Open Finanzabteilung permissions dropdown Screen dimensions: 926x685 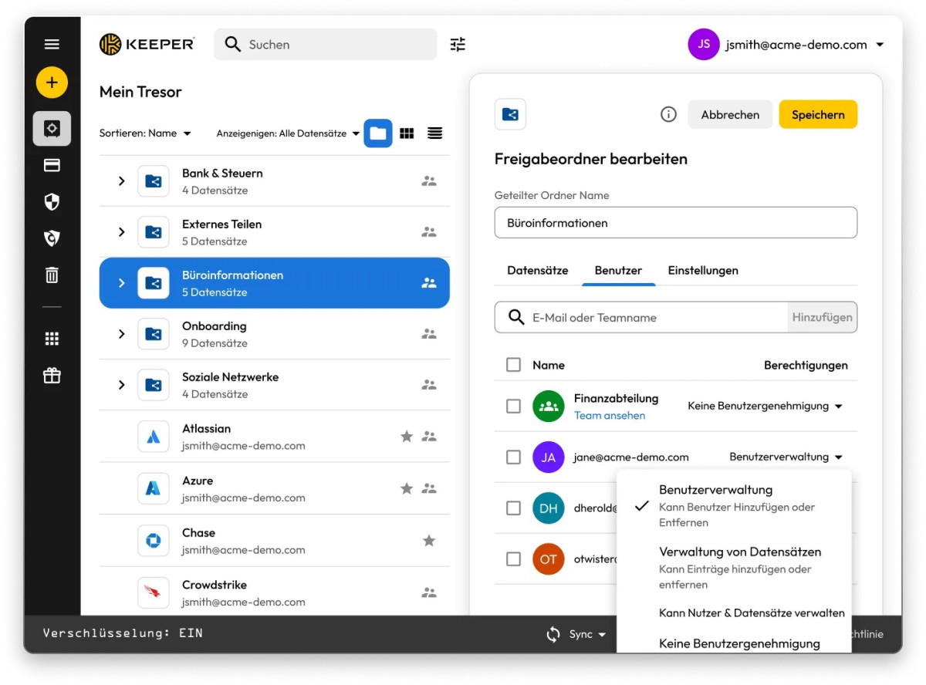765,406
